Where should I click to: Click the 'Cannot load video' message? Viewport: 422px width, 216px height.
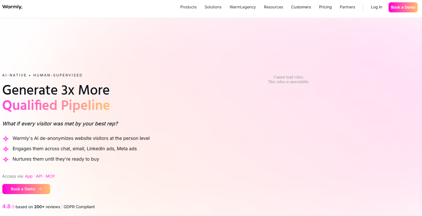click(288, 79)
